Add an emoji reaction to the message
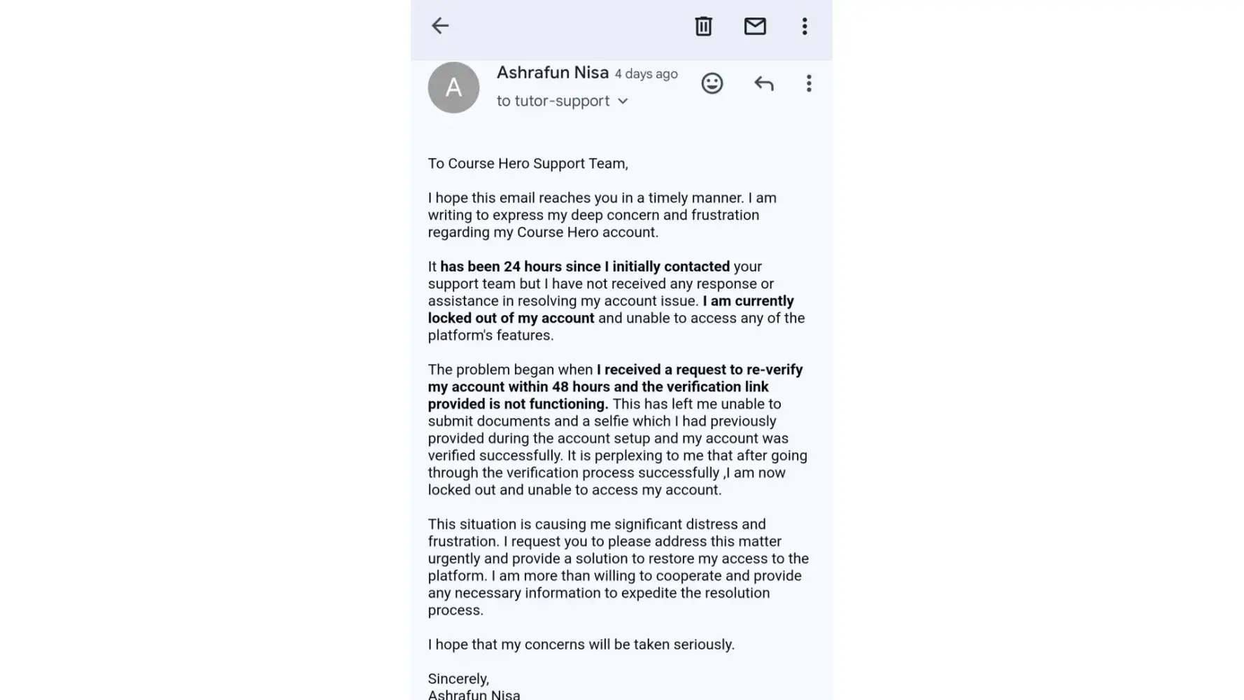The height and width of the screenshot is (700, 1244). click(712, 84)
